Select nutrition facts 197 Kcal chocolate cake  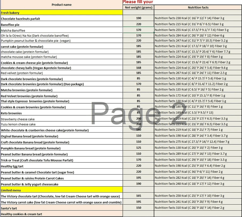tap(198, 52)
